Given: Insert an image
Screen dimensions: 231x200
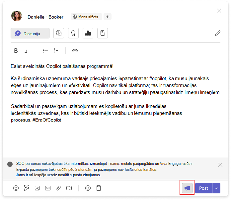Looking at the screenshot, I should point(37,188).
